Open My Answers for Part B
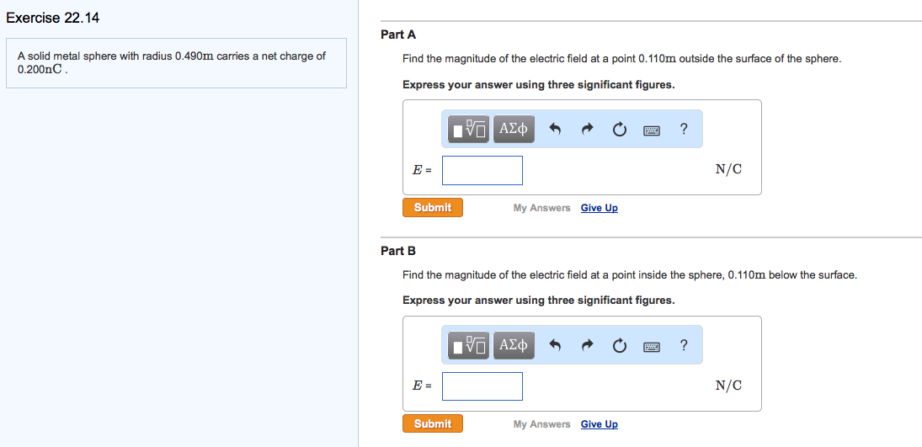This screenshot has width=922, height=447. (541, 424)
